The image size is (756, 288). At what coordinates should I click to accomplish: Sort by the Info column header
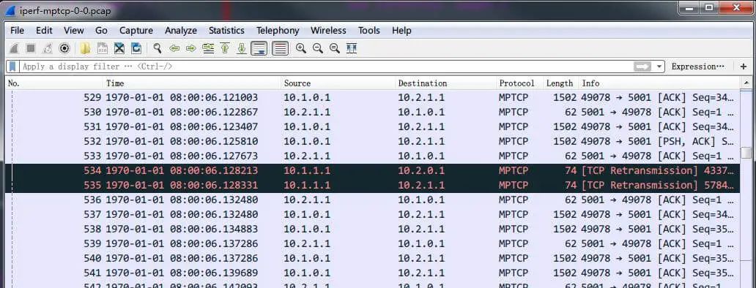(659, 83)
